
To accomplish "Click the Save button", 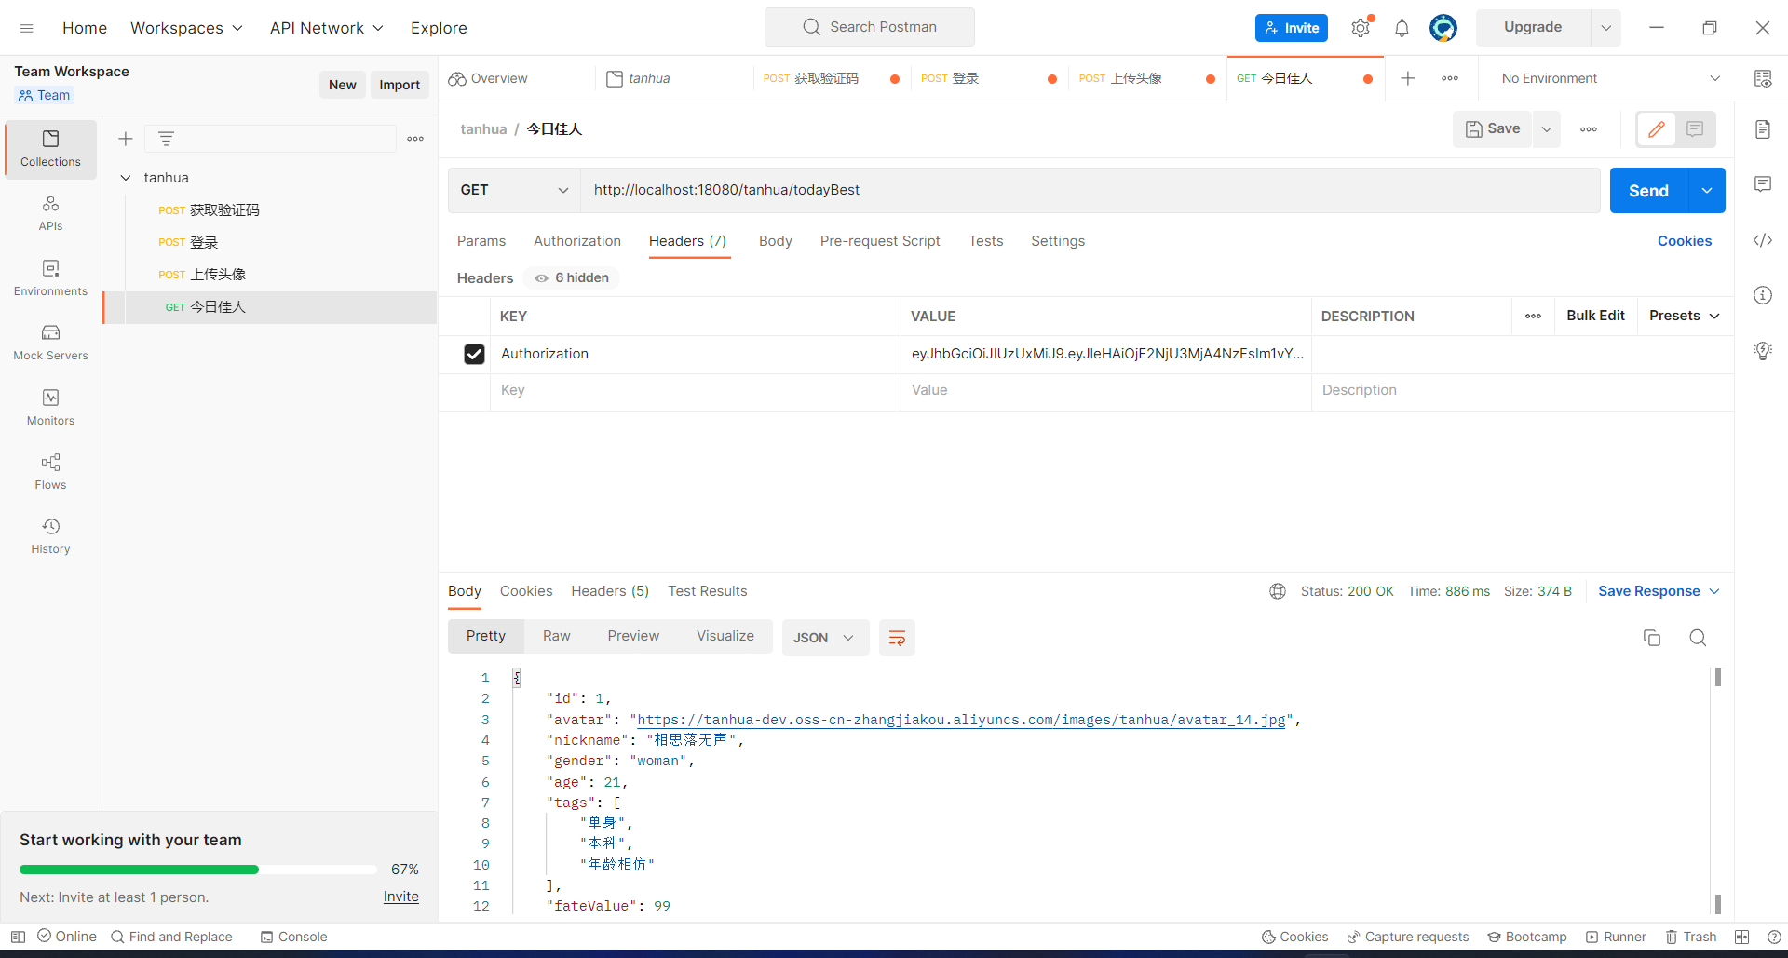I will click(1493, 129).
